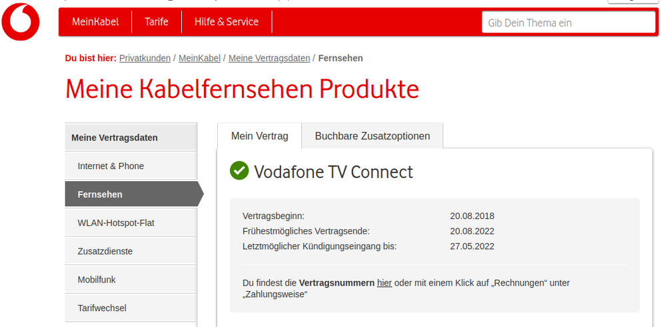Screen dimensions: 665x327
Task: Open the MeinKabel menu
Action: pyautogui.click(x=95, y=21)
